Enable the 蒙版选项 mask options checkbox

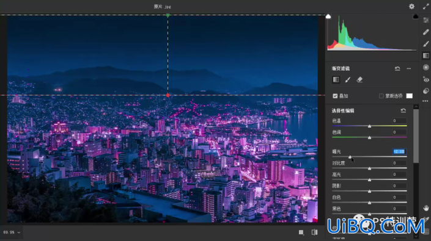pyautogui.click(x=381, y=96)
